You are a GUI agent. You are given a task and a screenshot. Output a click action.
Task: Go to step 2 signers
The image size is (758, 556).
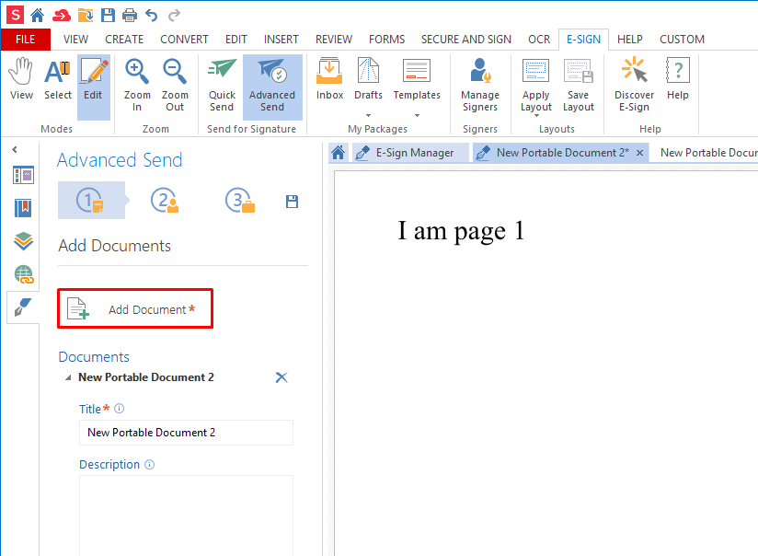click(x=165, y=201)
